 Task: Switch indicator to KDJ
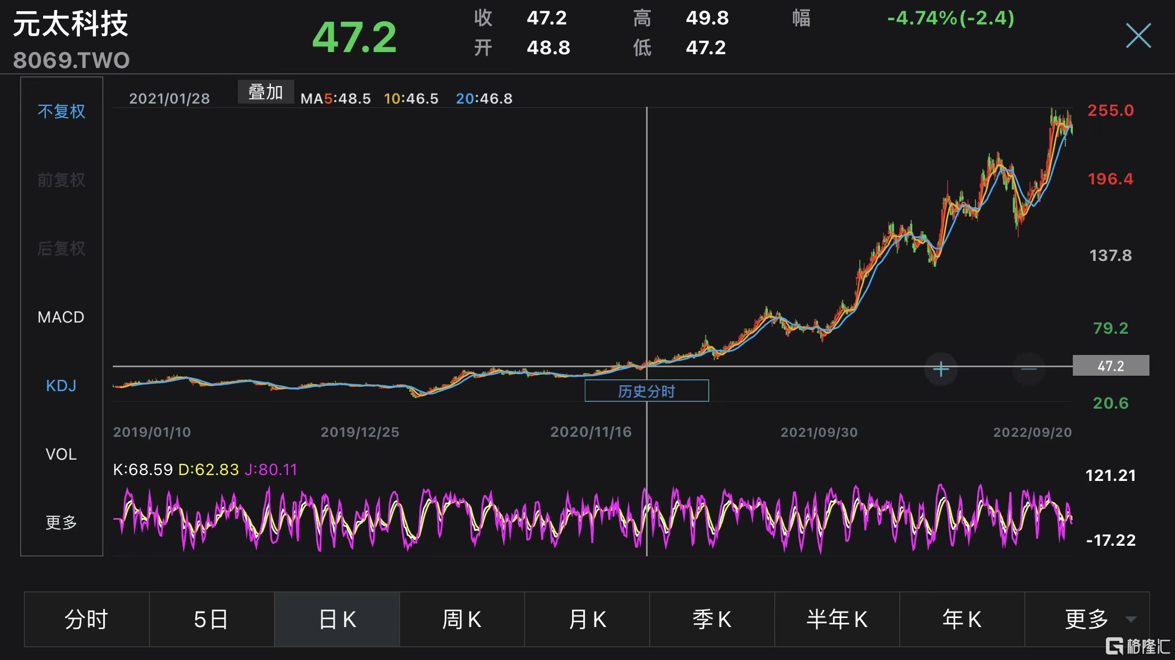[61, 386]
